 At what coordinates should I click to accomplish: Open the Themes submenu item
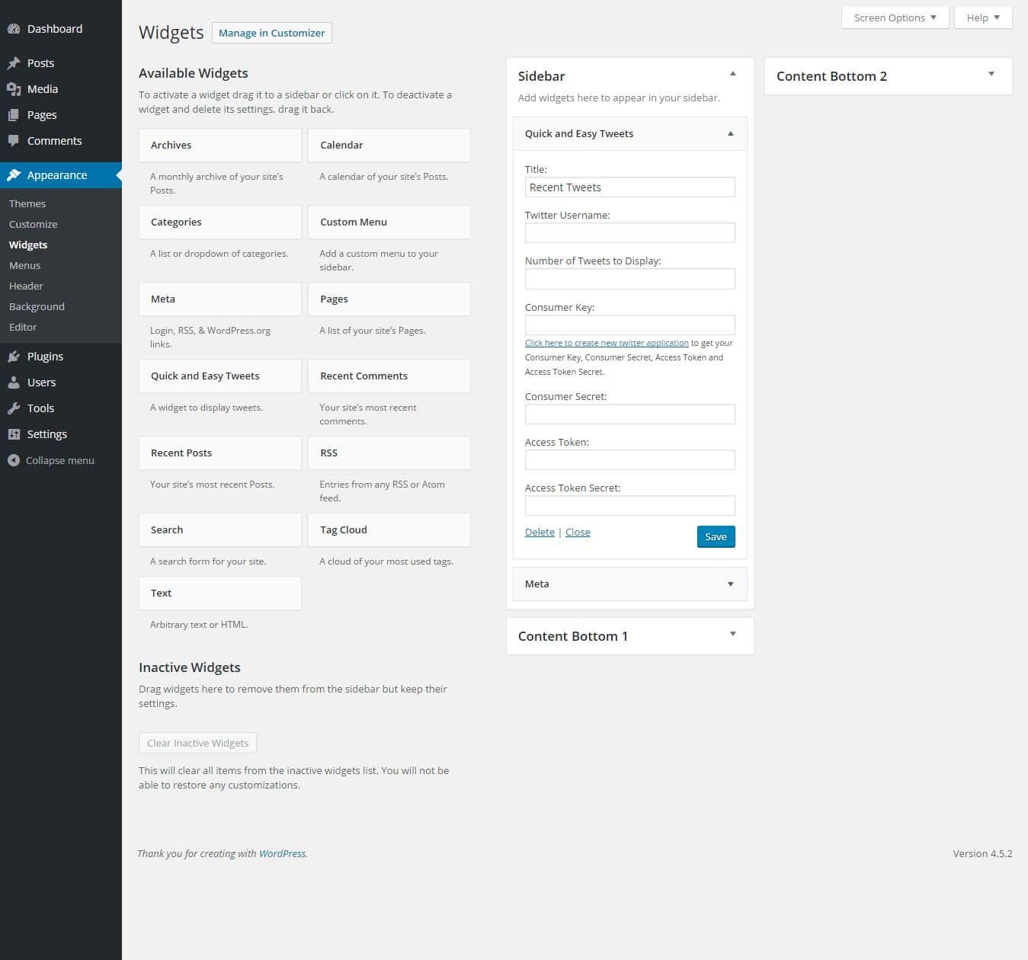point(27,203)
